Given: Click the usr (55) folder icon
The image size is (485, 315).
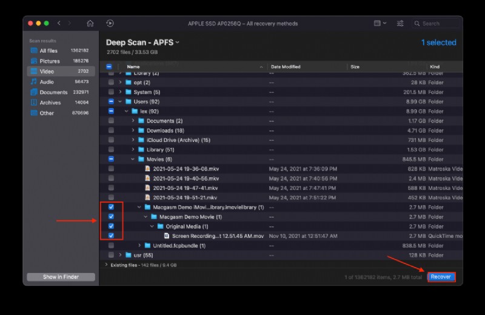Looking at the screenshot, I should [129, 256].
